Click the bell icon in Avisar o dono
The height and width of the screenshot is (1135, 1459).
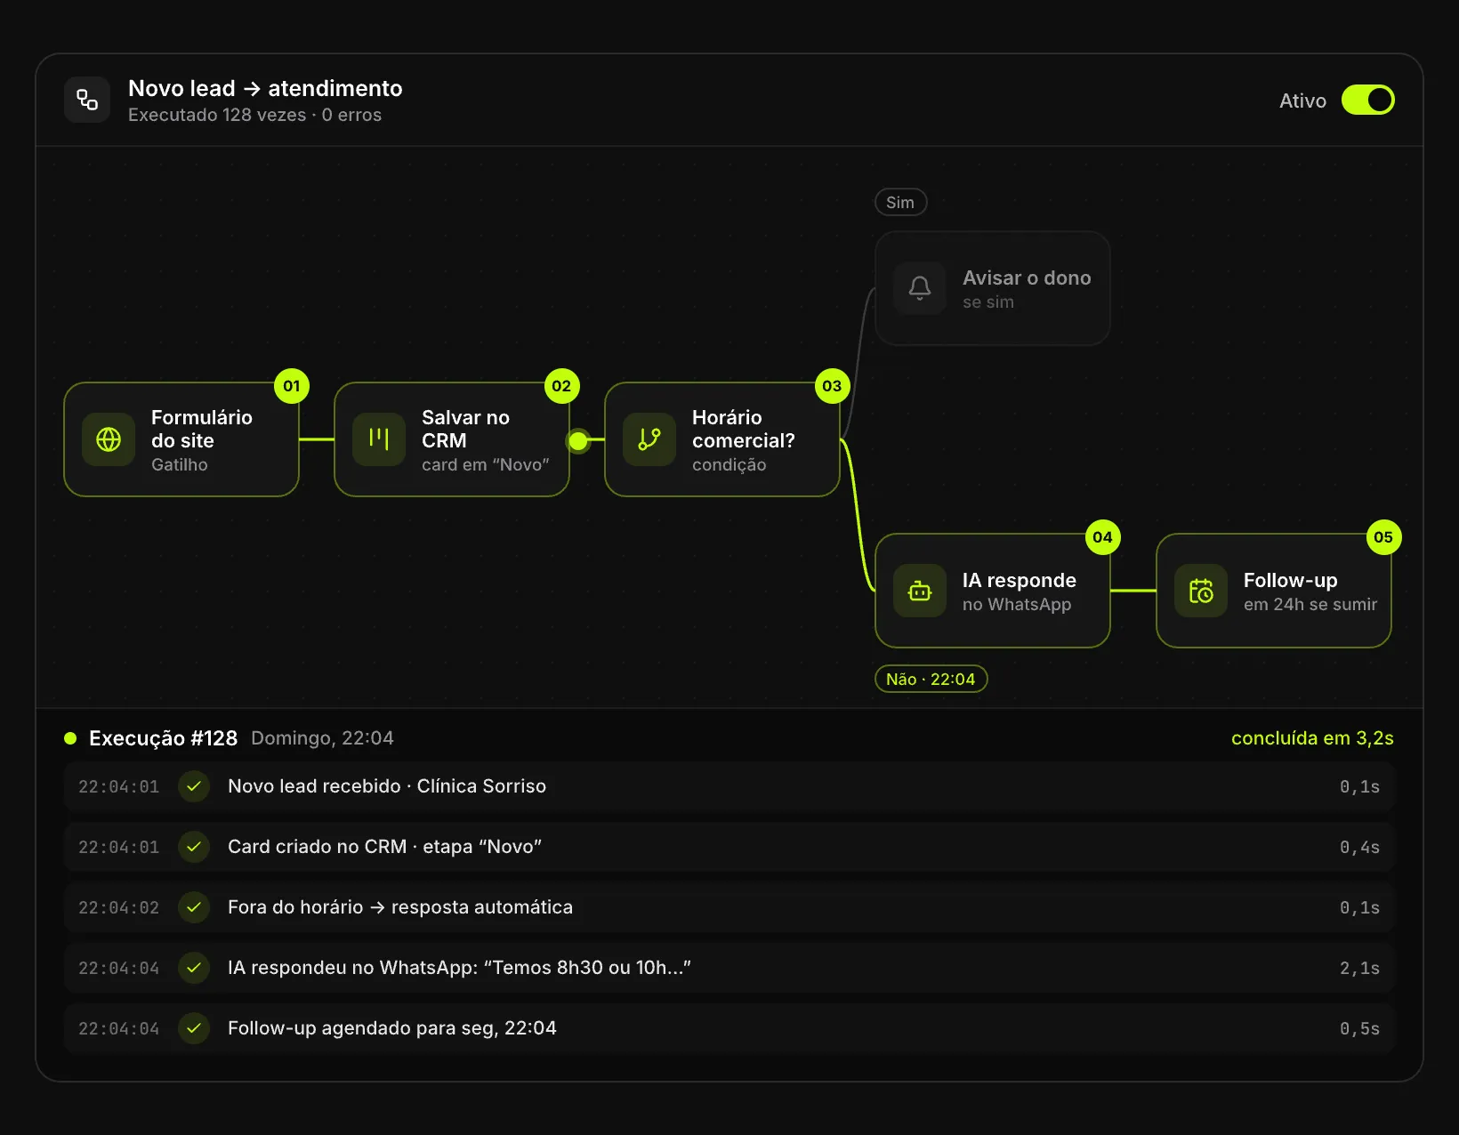(x=920, y=288)
